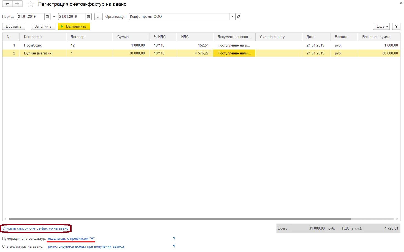Screen dimensions: 404x252
Task: Click the Добавить button
Action: click(14, 26)
